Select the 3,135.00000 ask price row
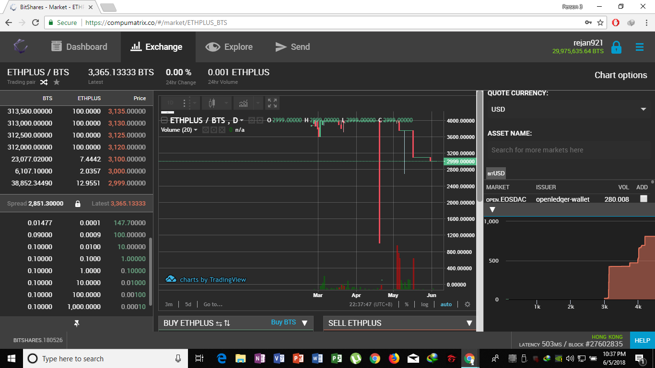The height and width of the screenshot is (368, 655). tap(76, 111)
